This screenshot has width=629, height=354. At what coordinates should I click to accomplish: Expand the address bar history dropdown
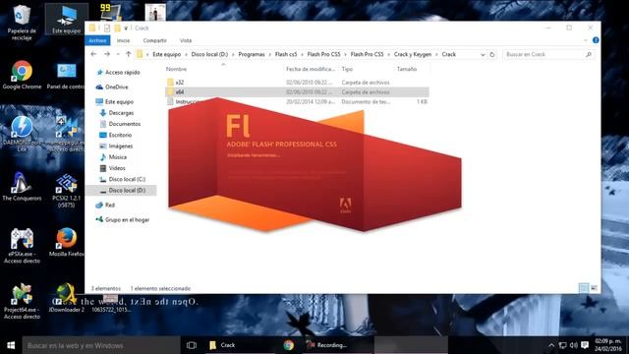point(483,55)
